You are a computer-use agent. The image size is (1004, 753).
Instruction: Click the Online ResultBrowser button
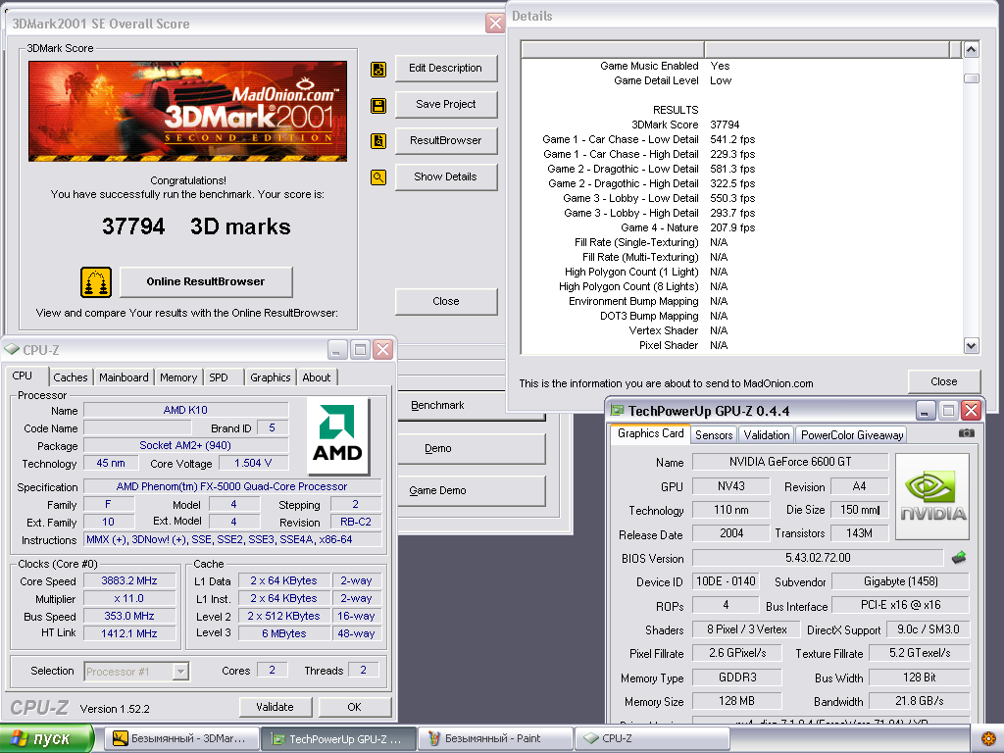[206, 281]
